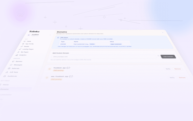Click the Landing Pages sidebar icon
This screenshot has width=193, height=121.
click(20, 49)
